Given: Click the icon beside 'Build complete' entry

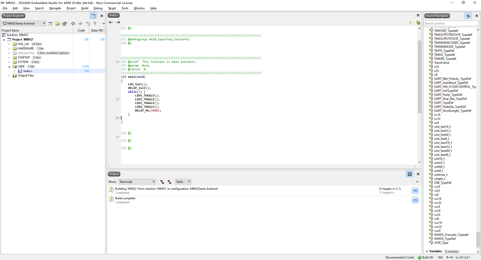Looking at the screenshot, I should [x=111, y=200].
